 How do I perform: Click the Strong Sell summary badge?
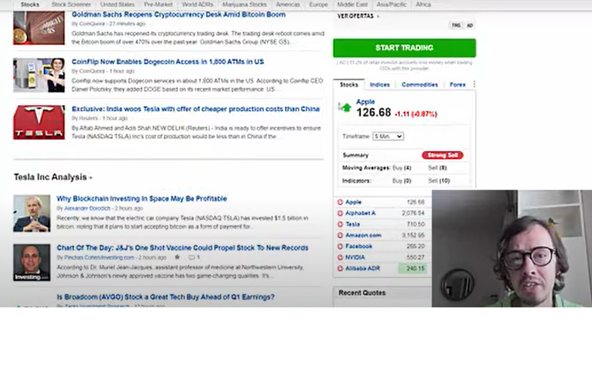(x=442, y=155)
